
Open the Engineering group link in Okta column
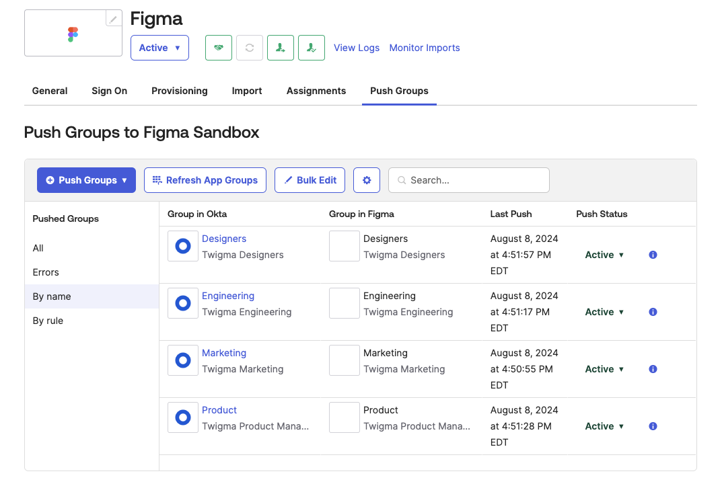[228, 296]
